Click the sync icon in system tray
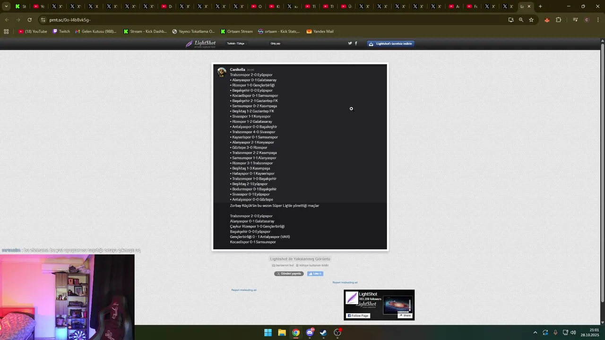The height and width of the screenshot is (340, 605). pos(545,332)
